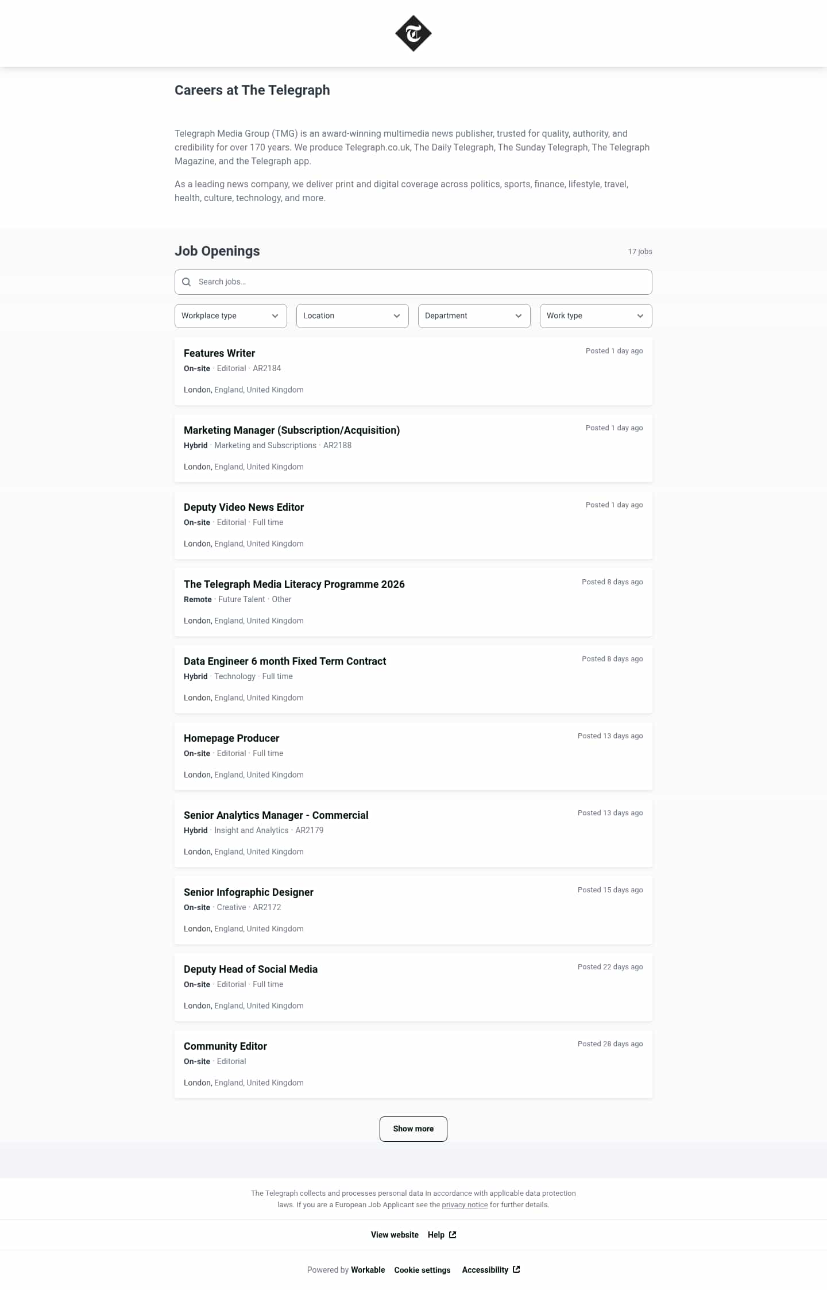Open the Features Writer job listing
The image size is (827, 1290).
219,353
